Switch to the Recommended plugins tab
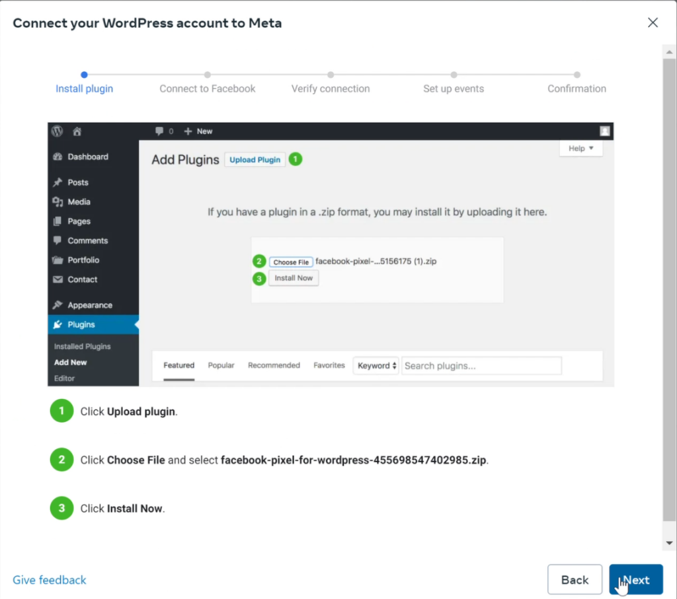The image size is (677, 599). pyautogui.click(x=274, y=365)
